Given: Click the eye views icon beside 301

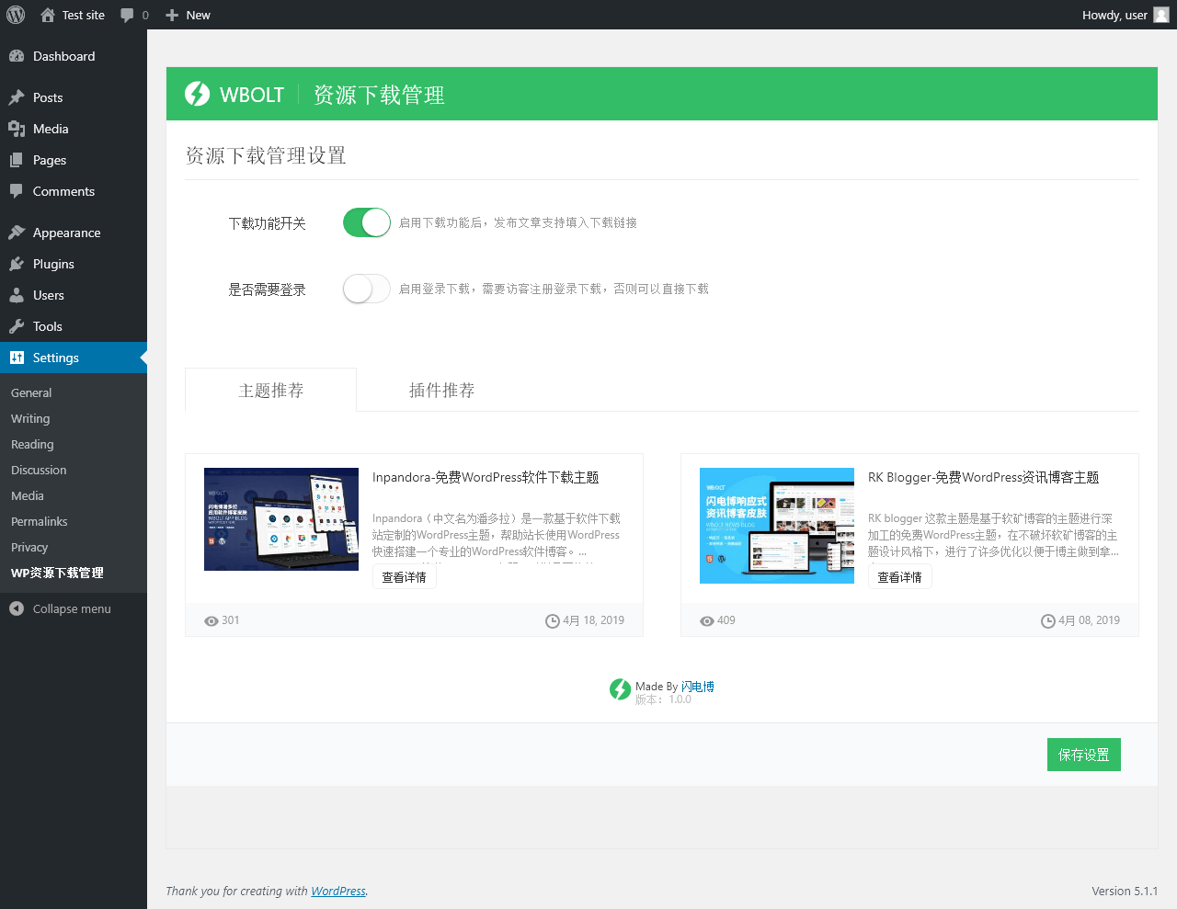Looking at the screenshot, I should [x=211, y=621].
